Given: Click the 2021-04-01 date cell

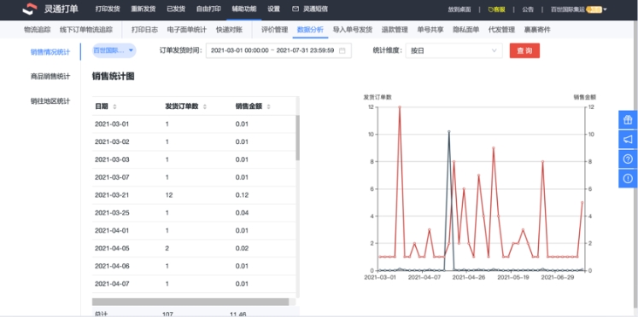Looking at the screenshot, I should pos(112,231).
